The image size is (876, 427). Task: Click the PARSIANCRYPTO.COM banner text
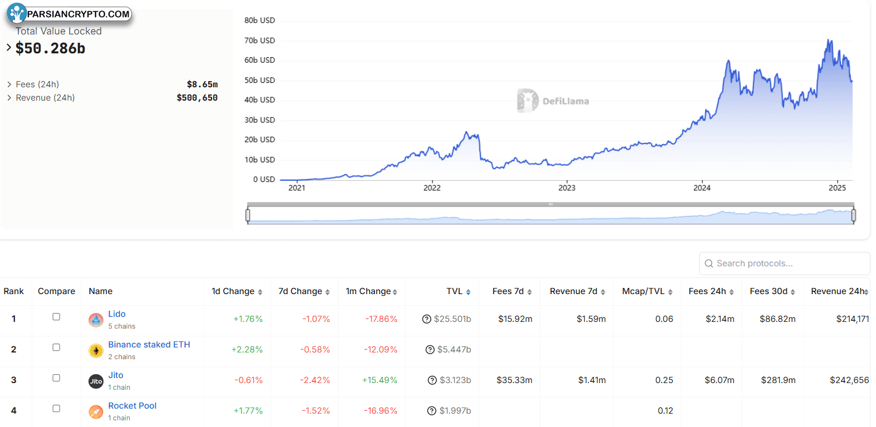coord(78,14)
